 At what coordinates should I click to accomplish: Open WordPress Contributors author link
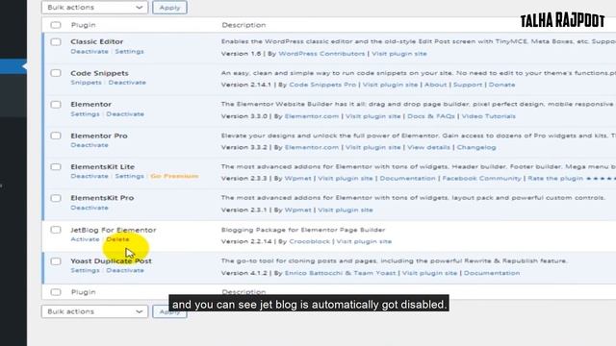point(321,54)
